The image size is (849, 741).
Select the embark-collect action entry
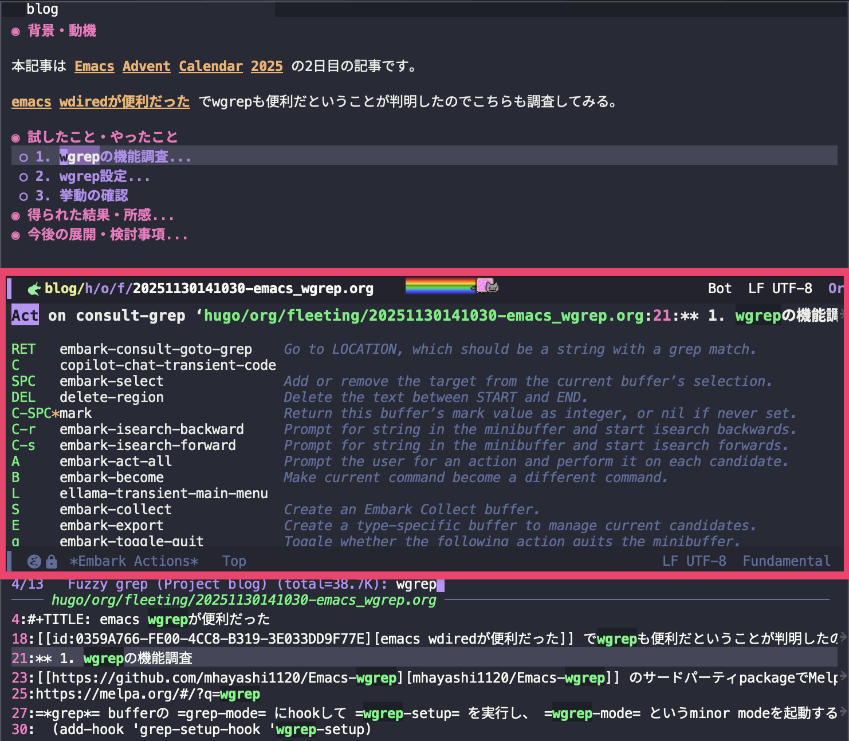pyautogui.click(x=115, y=509)
